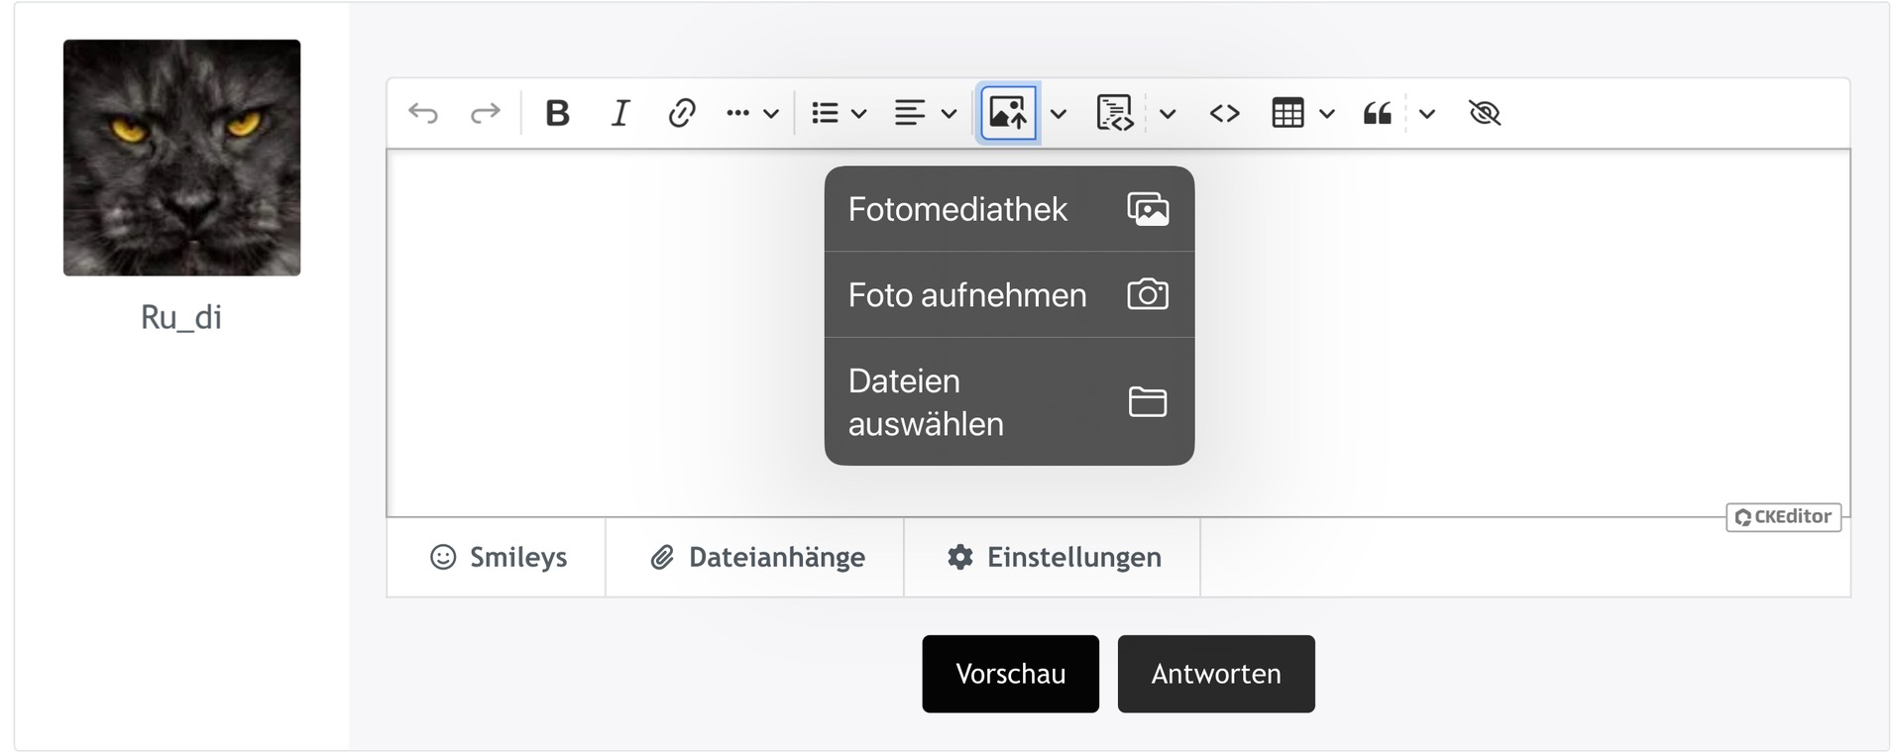Click the insert table icon
Viewport: 1903px width, 756px height.
pos(1287,114)
